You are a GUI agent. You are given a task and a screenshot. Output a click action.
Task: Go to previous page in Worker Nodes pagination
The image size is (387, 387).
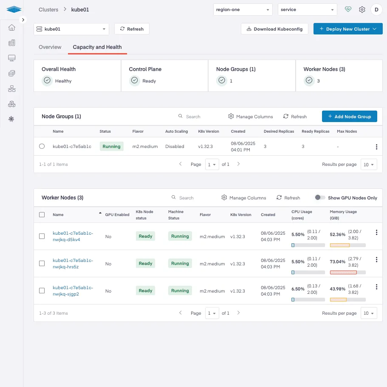181,313
